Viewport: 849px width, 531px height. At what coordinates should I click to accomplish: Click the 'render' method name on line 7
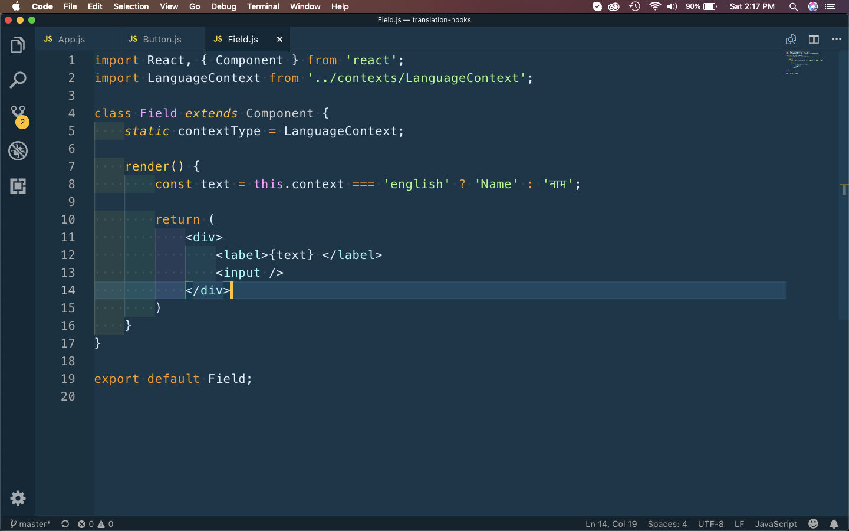[147, 166]
